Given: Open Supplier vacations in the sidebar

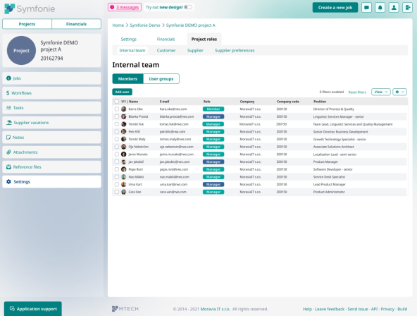Looking at the screenshot, I should coord(51,123).
